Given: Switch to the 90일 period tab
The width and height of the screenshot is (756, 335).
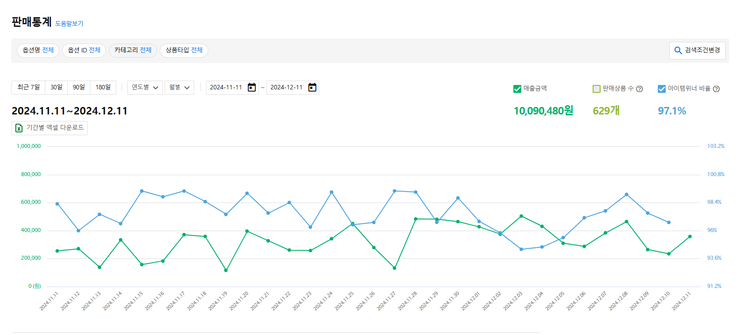Looking at the screenshot, I should (x=79, y=88).
